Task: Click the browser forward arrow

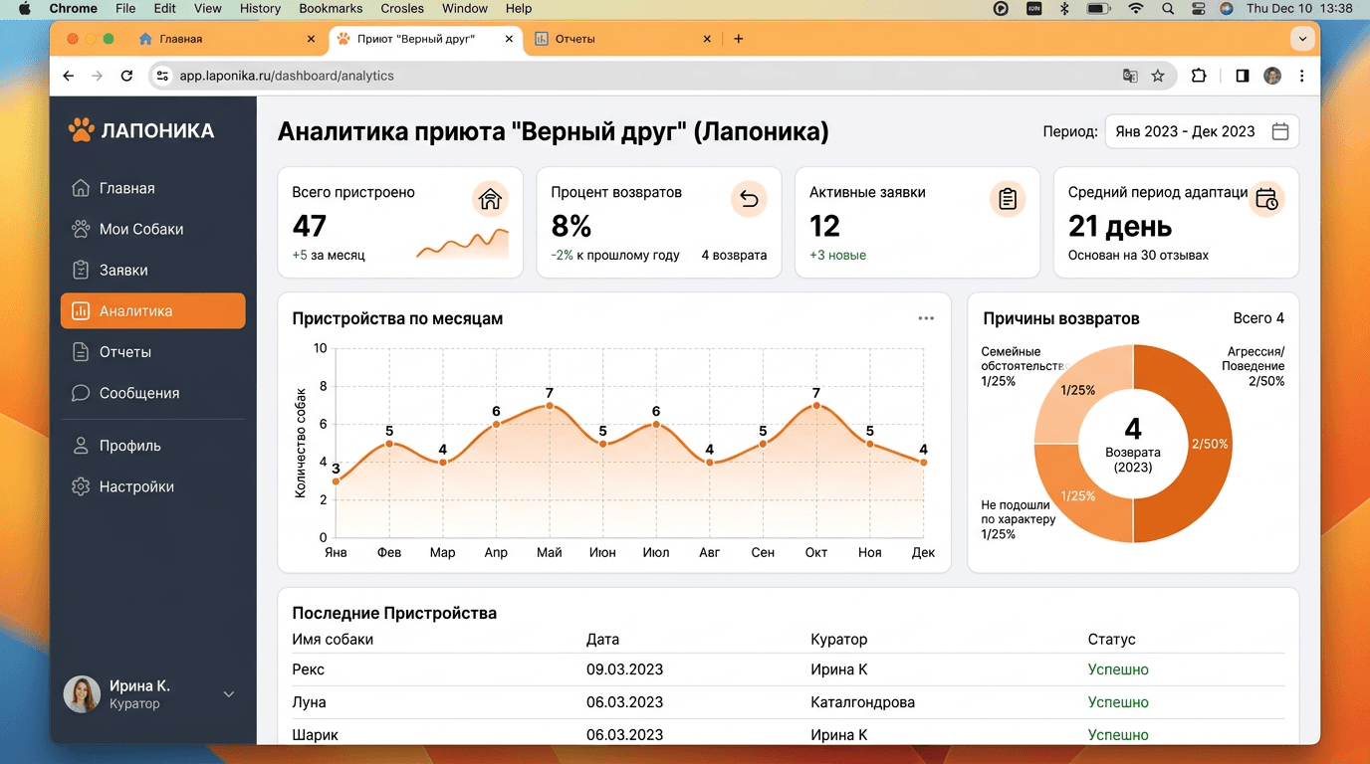Action: pos(97,76)
